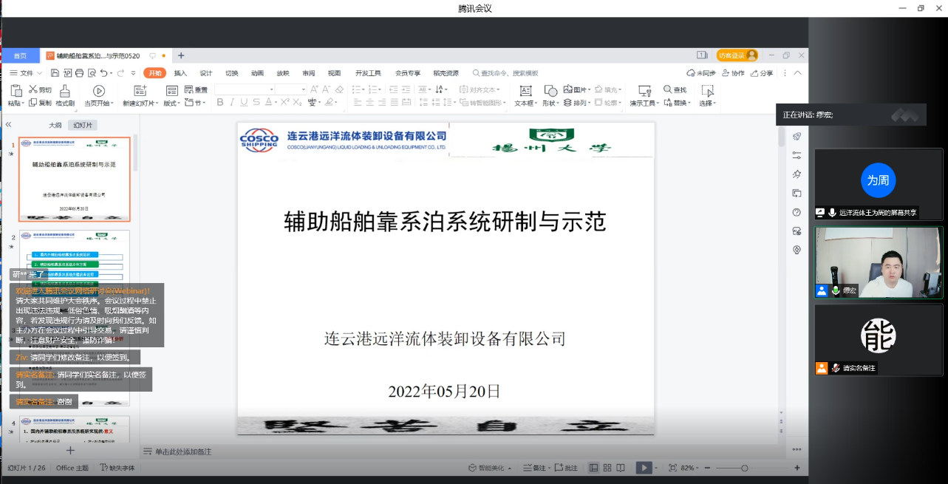Open the Insert (插入) ribbon tab
The height and width of the screenshot is (484, 948).
pyautogui.click(x=180, y=73)
